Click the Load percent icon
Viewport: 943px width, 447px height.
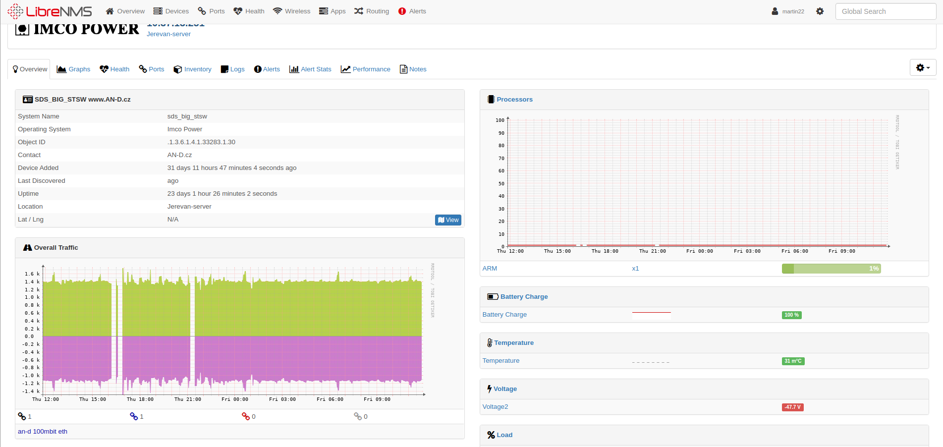coord(491,435)
